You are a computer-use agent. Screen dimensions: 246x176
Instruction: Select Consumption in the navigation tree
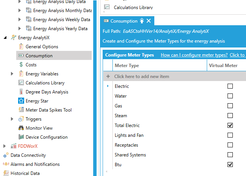click(x=39, y=56)
